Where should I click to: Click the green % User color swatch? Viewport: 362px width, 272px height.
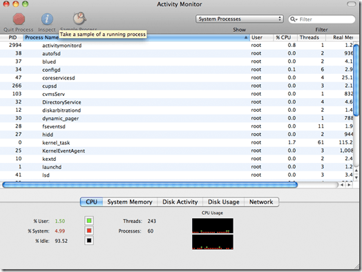click(89, 221)
